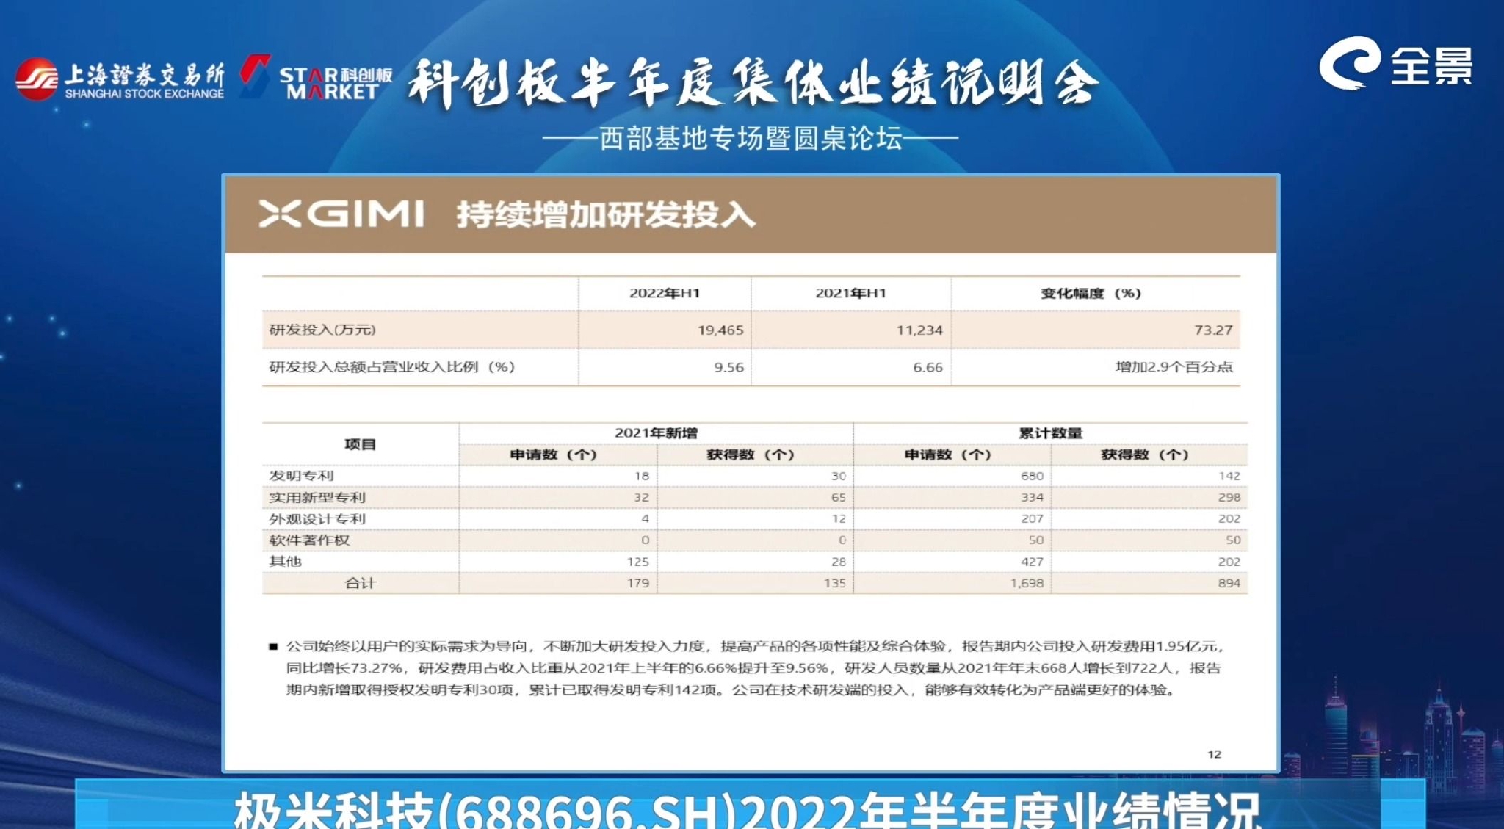Click the headline 科创板半年度集体业绩说明会
1504x829 pixels.
753,82
